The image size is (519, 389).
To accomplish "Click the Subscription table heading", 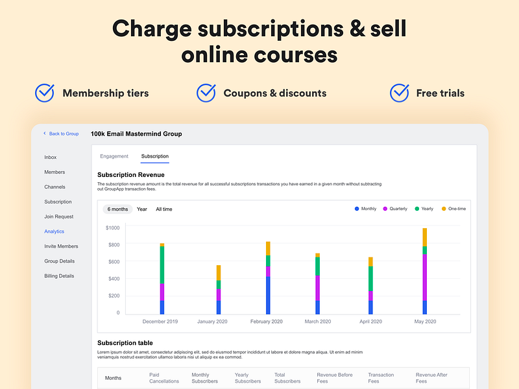I will coord(125,343).
